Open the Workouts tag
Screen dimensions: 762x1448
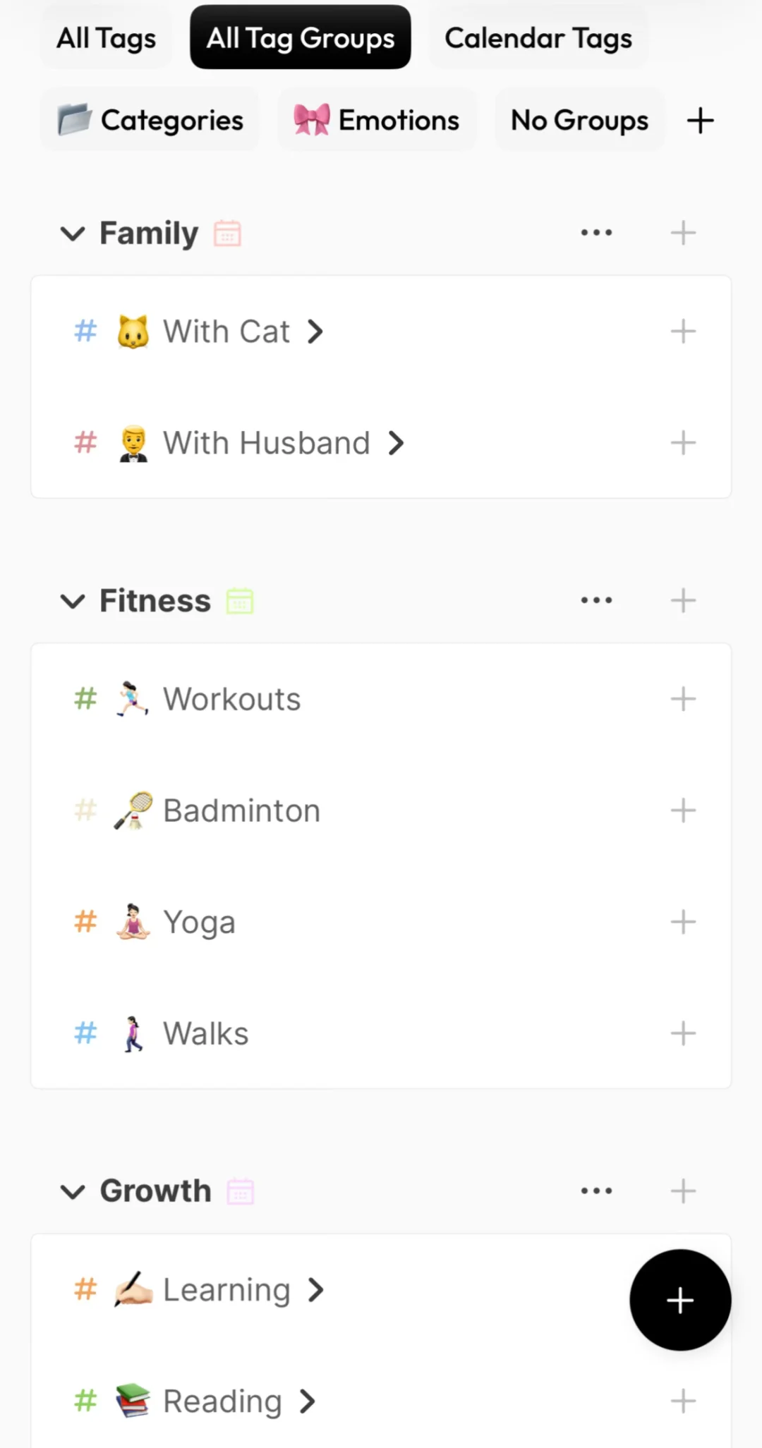coord(231,699)
